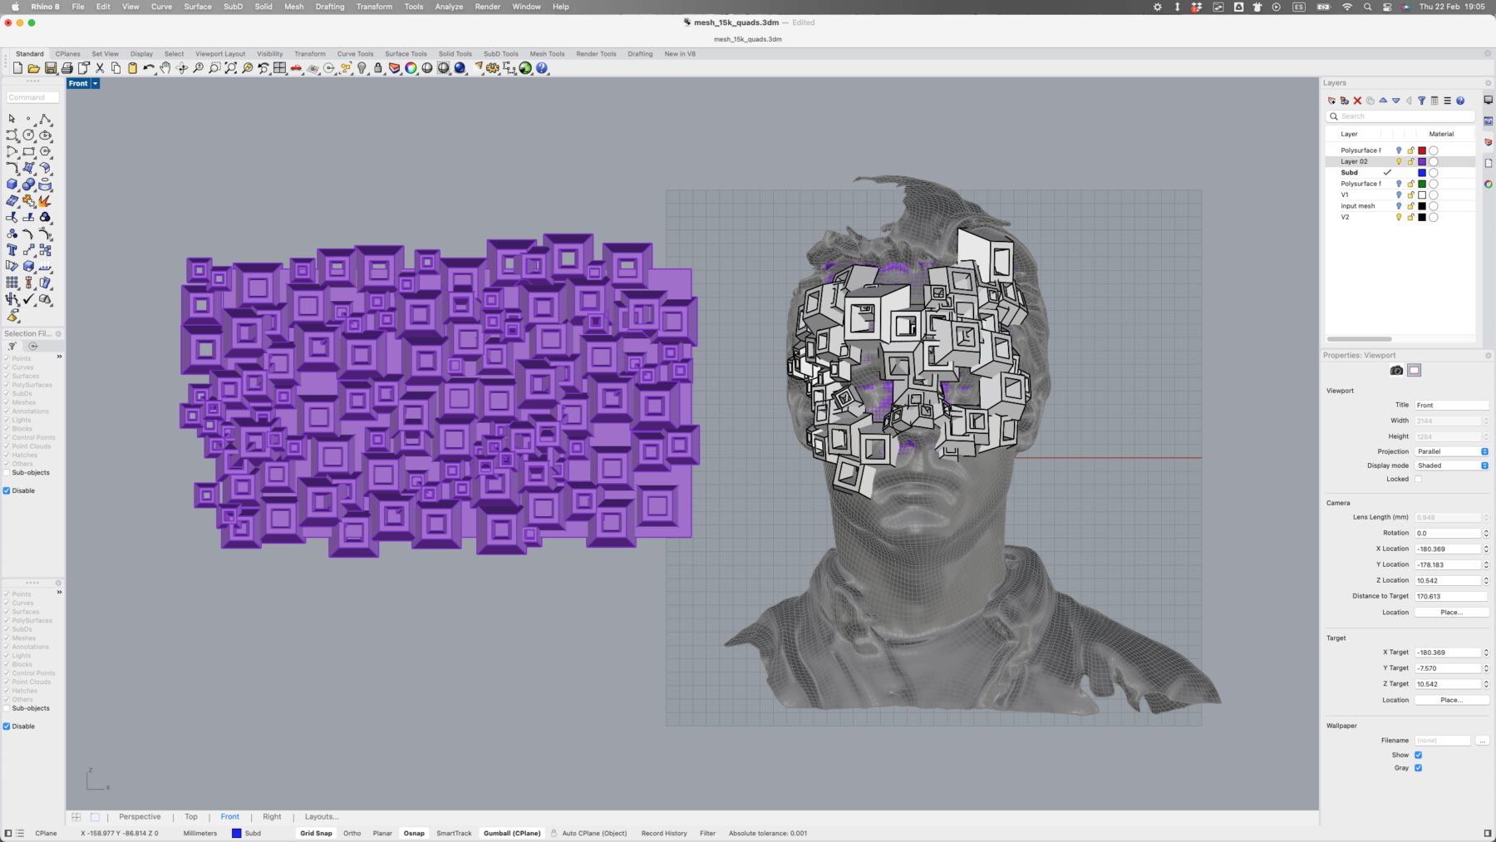Image resolution: width=1496 pixels, height=842 pixels.
Task: Click the Save floppy disk icon
Action: (51, 68)
